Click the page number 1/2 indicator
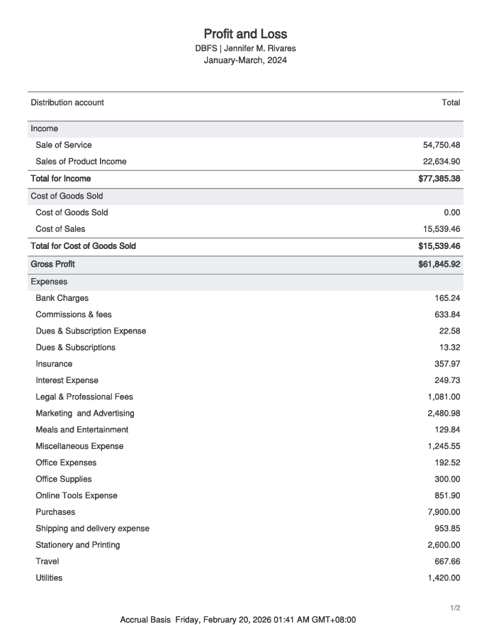The image size is (489, 625). [455, 608]
